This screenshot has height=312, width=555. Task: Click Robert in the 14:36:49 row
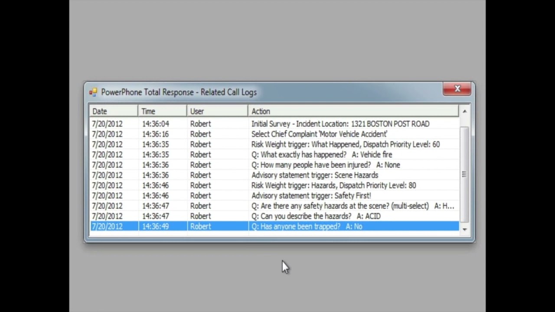click(x=200, y=226)
